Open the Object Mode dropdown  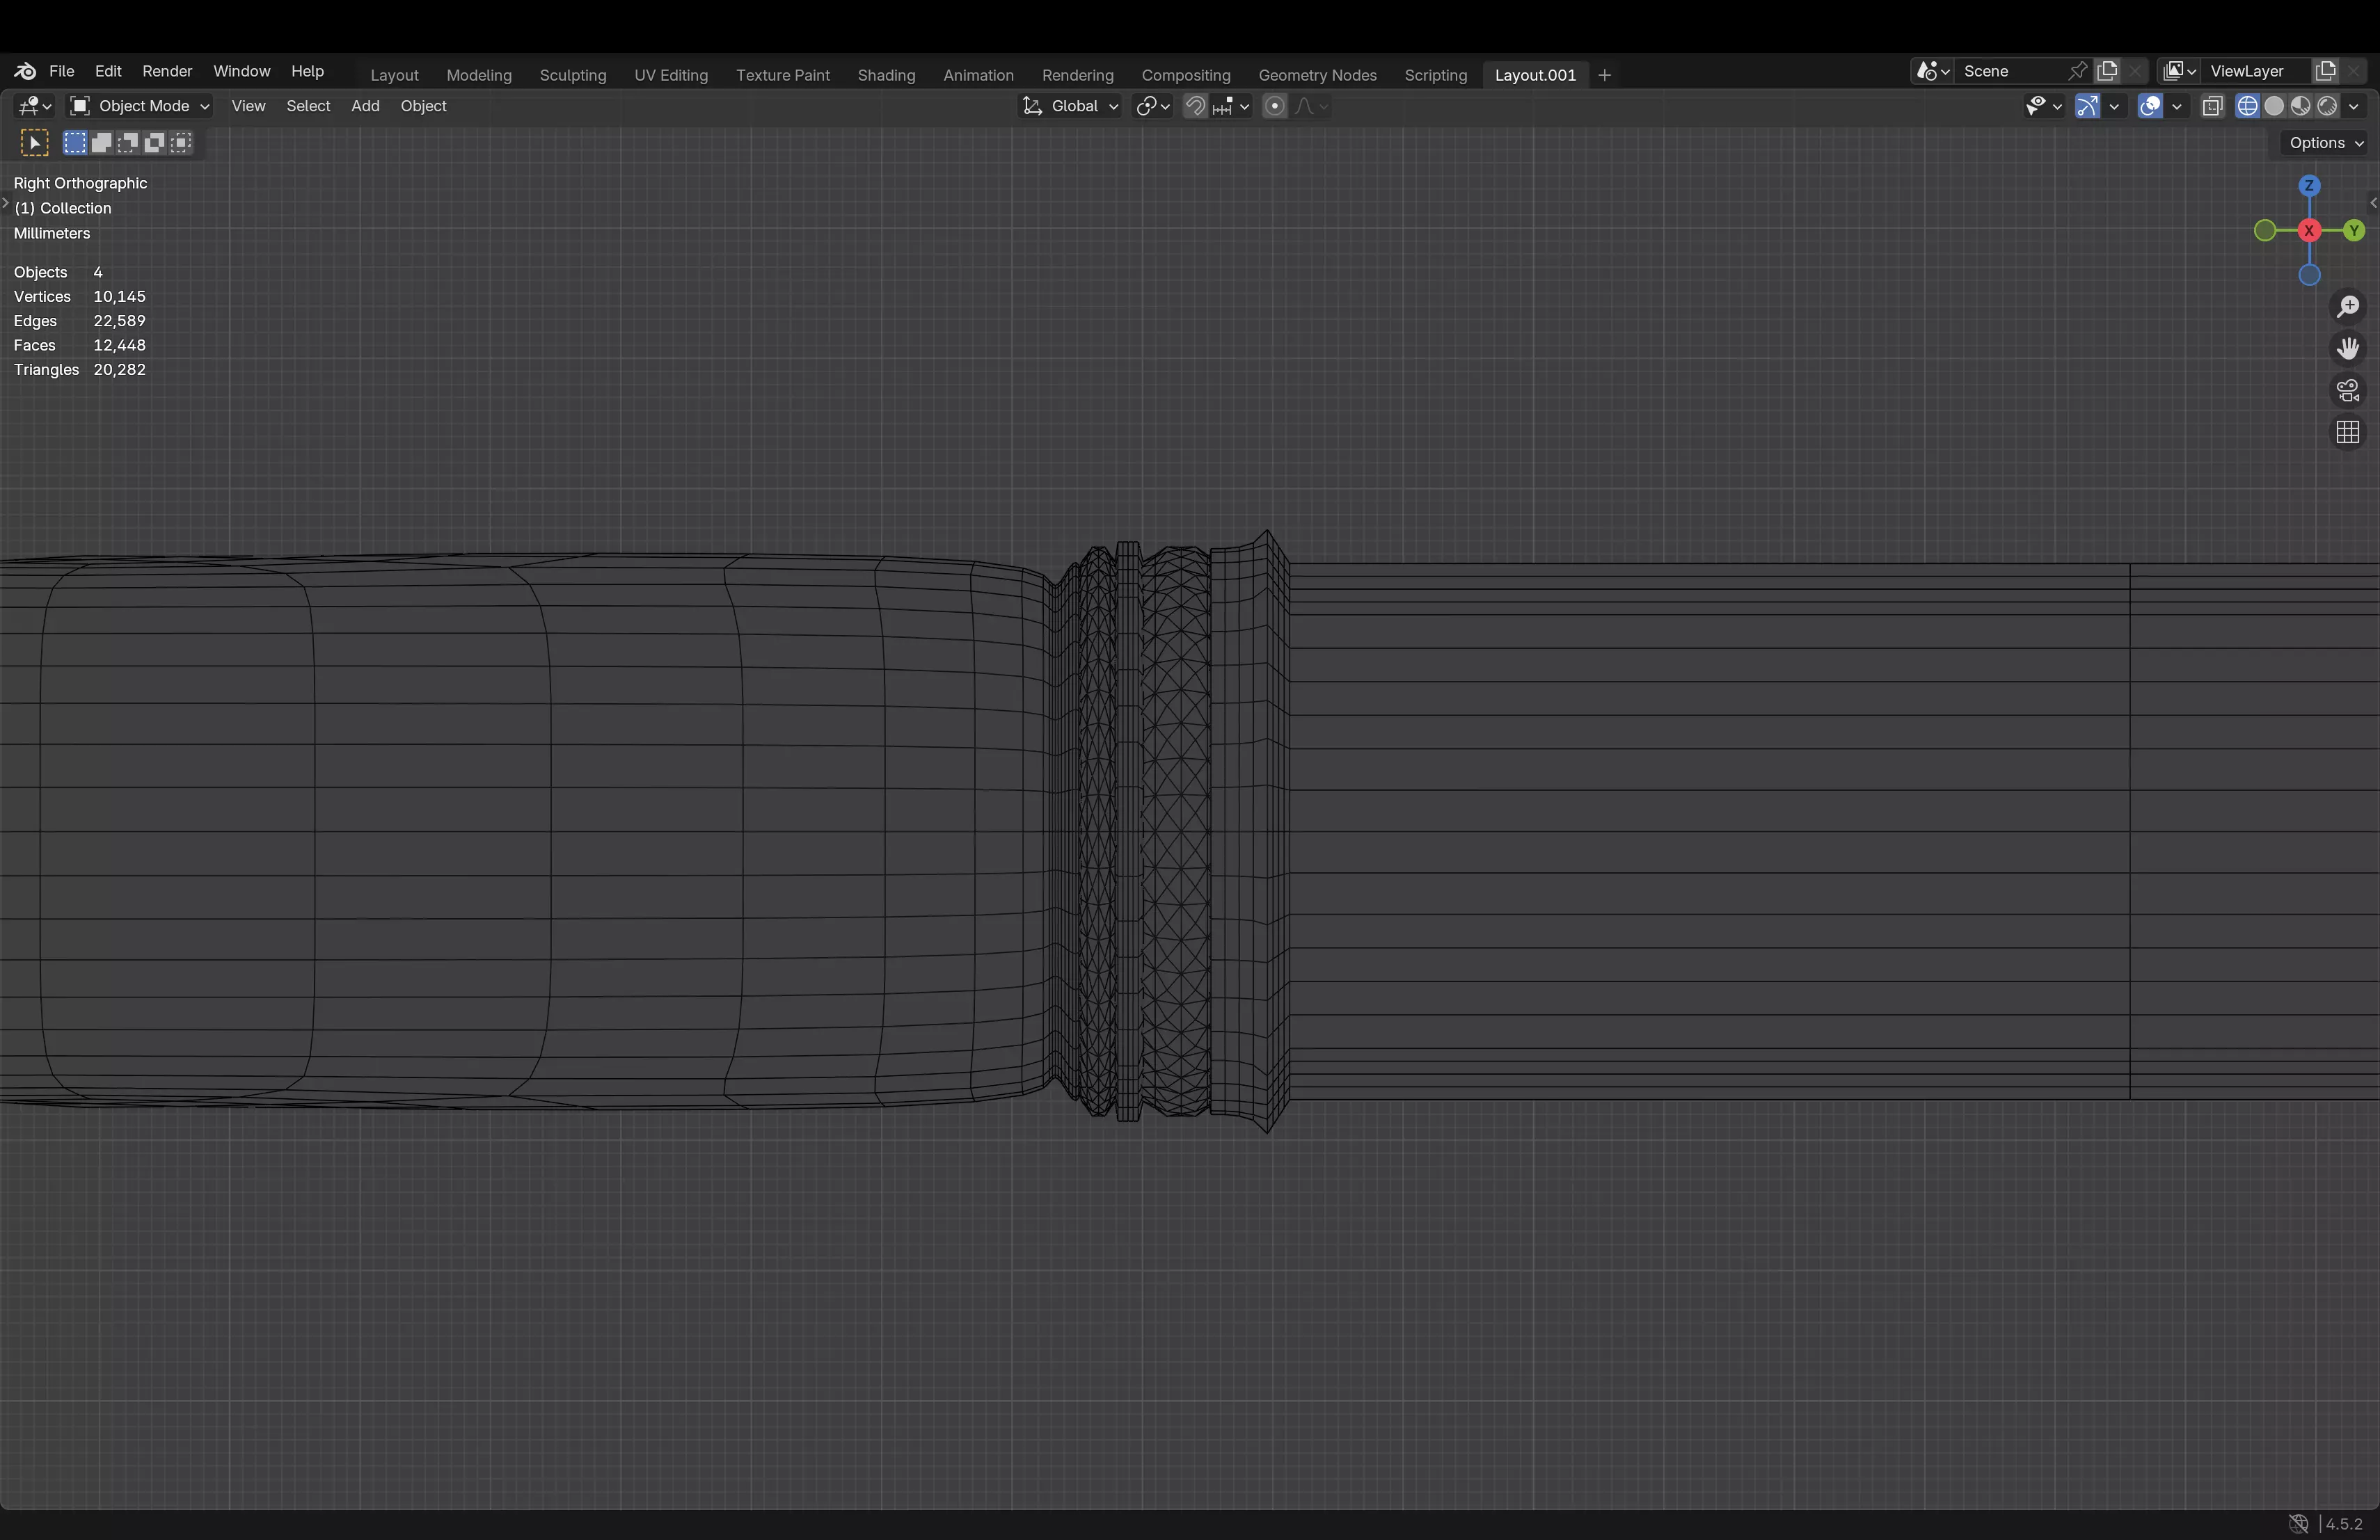click(x=140, y=106)
